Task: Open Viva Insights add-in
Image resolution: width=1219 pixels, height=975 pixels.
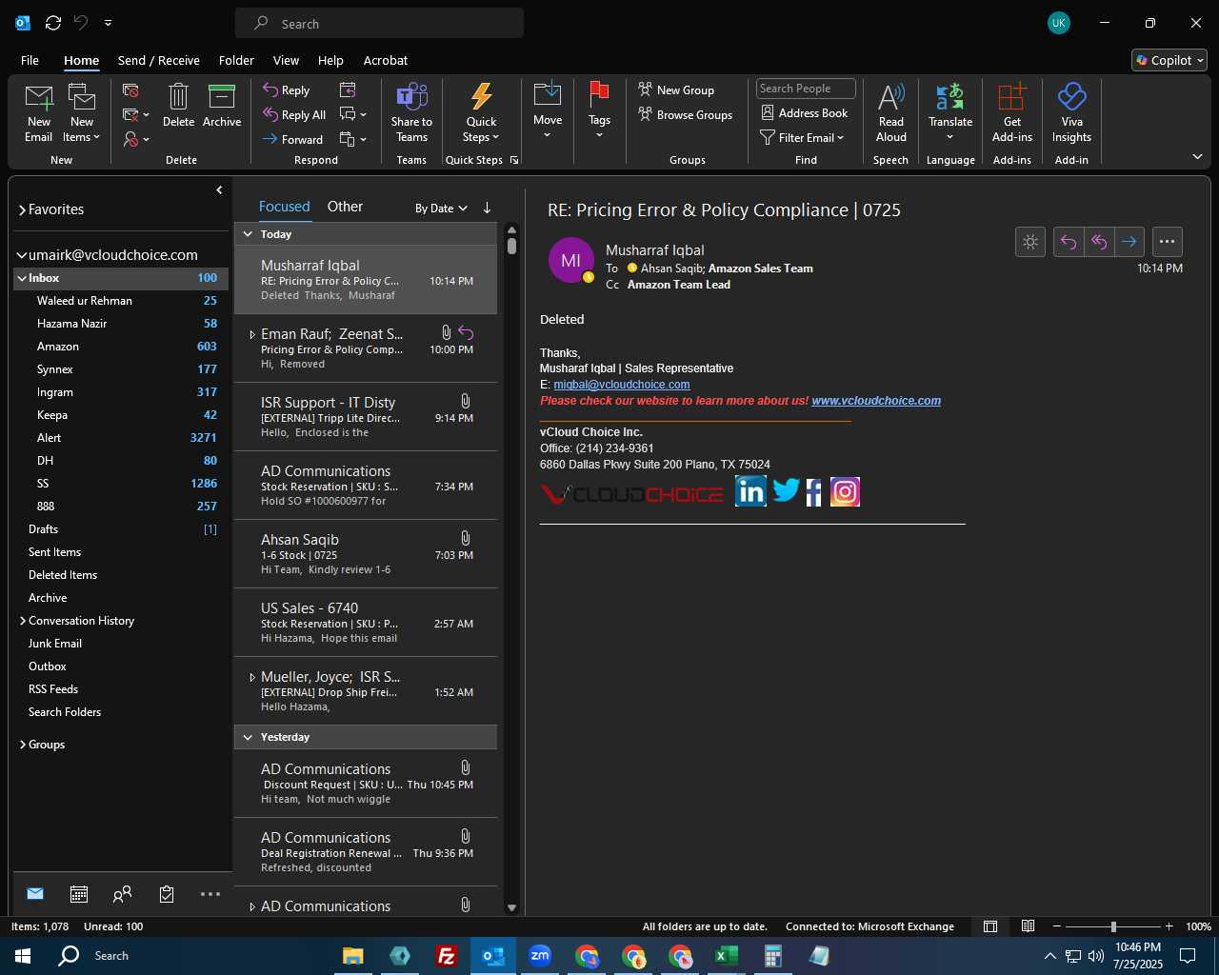Action: (1071, 113)
